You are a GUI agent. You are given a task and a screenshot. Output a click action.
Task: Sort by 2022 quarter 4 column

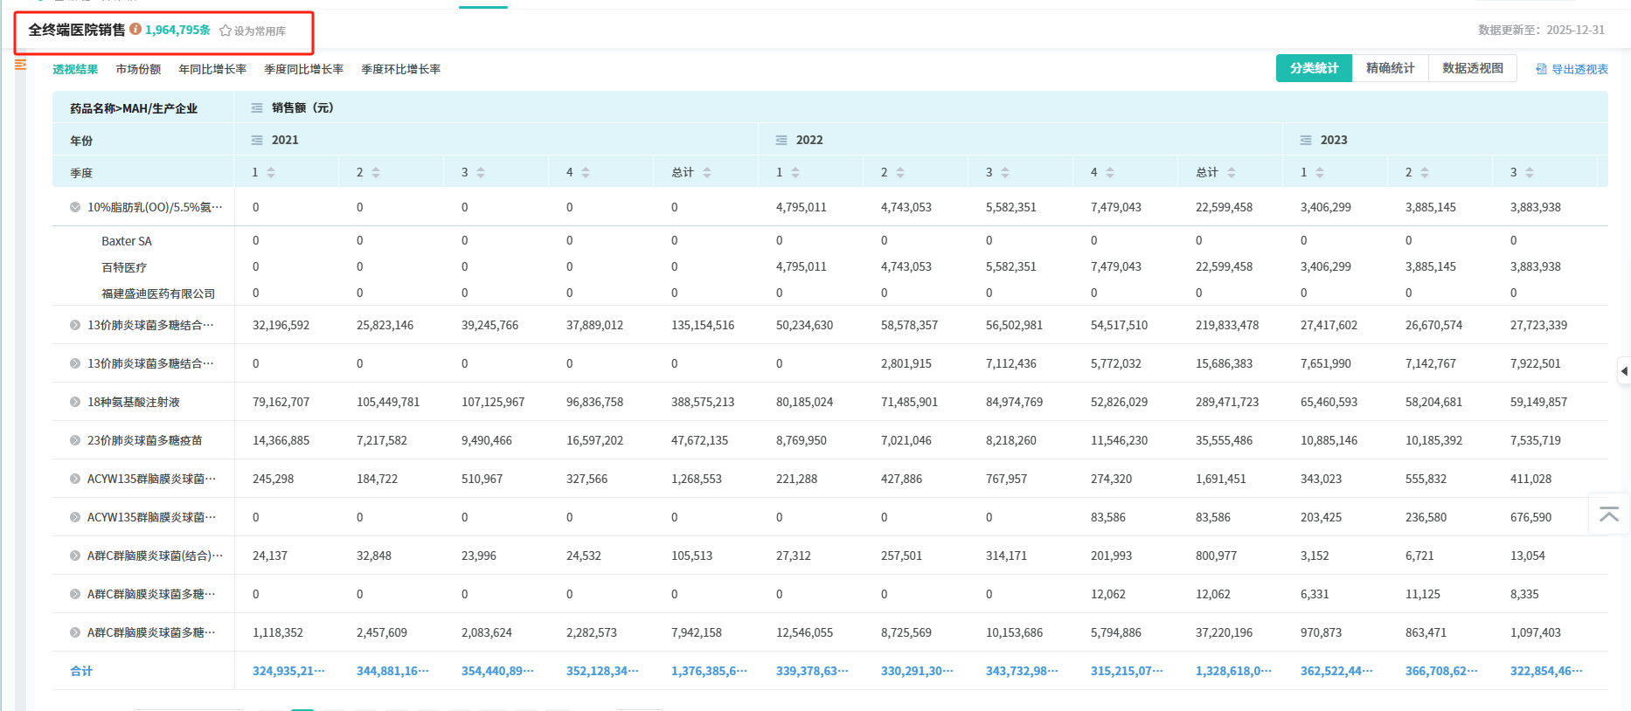pyautogui.click(x=1110, y=173)
